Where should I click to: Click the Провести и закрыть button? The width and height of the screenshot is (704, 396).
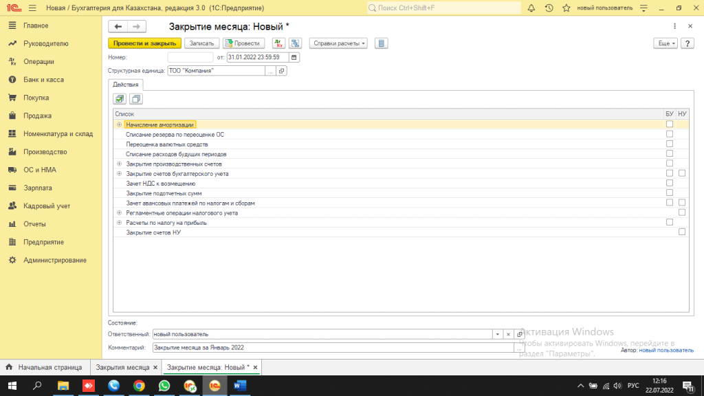click(x=144, y=43)
